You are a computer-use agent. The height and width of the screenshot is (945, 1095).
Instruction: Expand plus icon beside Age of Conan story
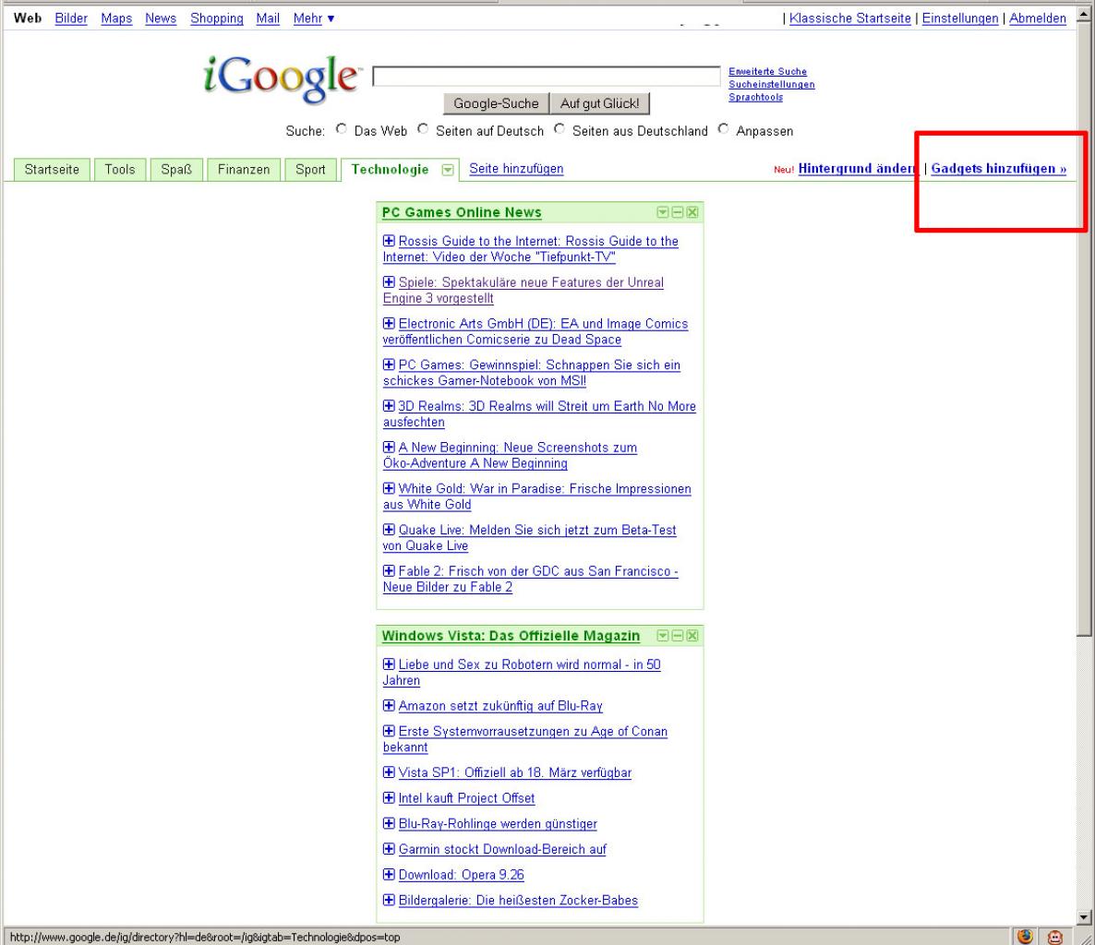click(389, 731)
